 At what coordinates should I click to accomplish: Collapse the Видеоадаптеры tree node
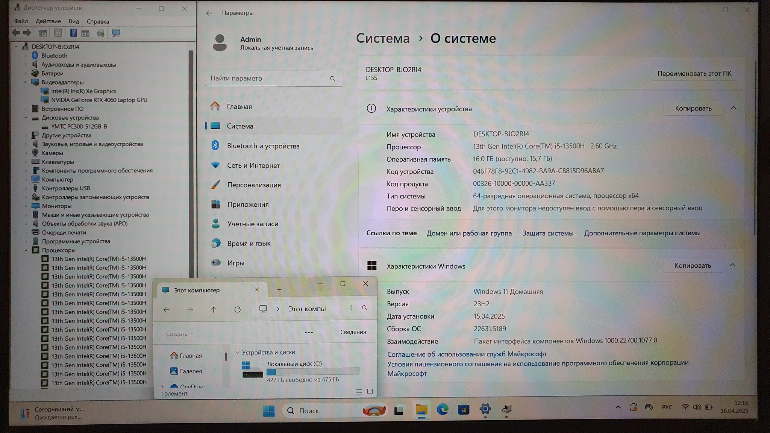click(x=26, y=82)
